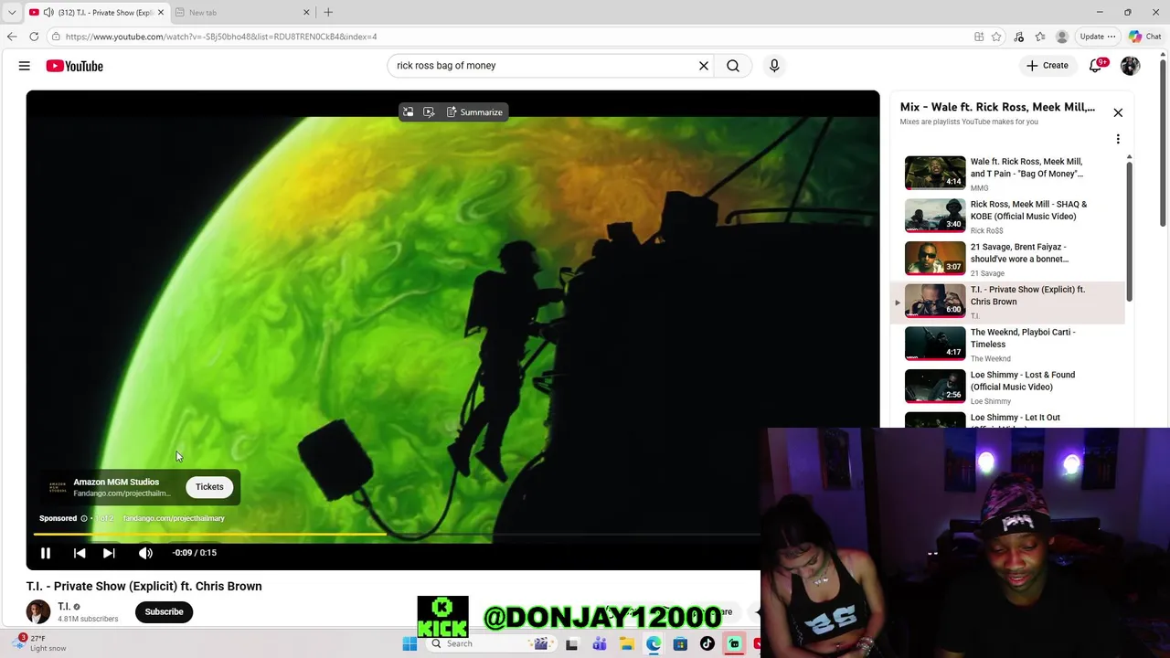Play Wale Bag Of Money from playlist
The height and width of the screenshot is (658, 1170).
[1010, 174]
